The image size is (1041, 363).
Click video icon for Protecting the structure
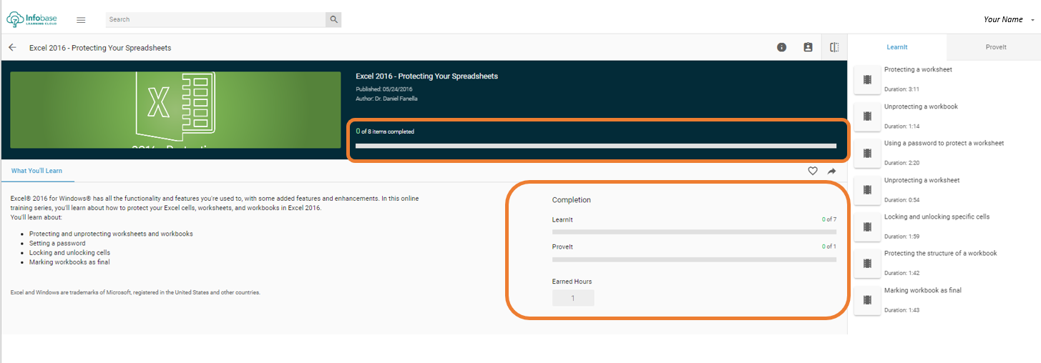[867, 263]
